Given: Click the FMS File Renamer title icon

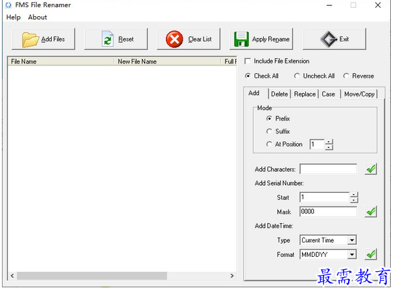Looking at the screenshot, I should [x=8, y=5].
